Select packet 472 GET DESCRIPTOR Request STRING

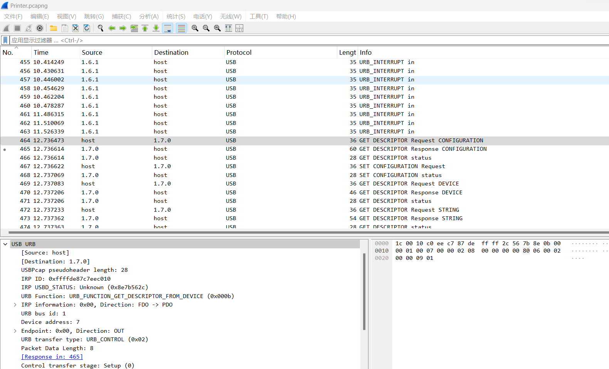(304, 210)
